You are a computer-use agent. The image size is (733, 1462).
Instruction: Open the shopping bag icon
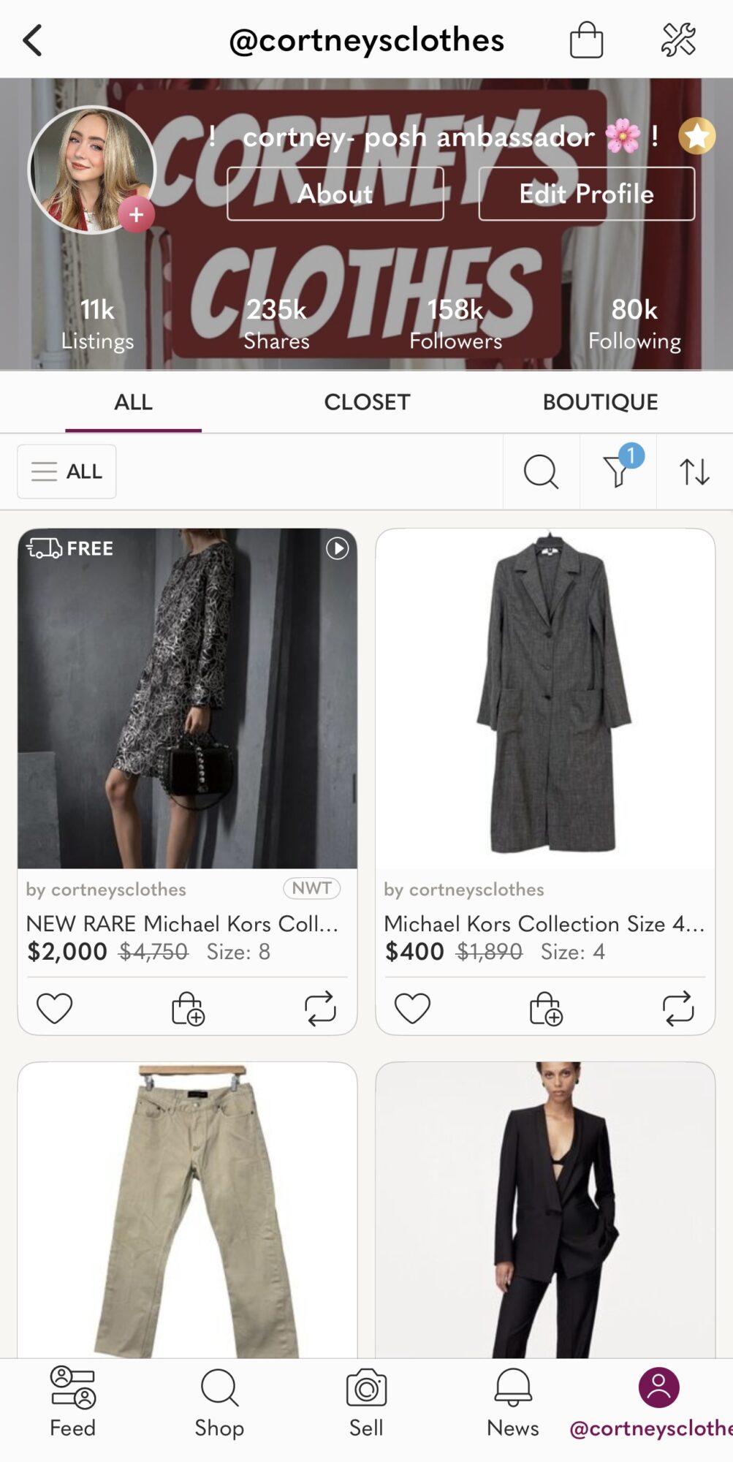(586, 39)
